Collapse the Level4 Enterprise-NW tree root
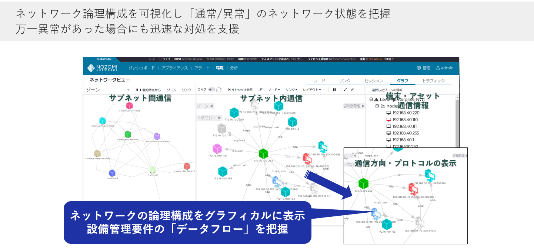This screenshot has height=249, width=534. [x=371, y=99]
